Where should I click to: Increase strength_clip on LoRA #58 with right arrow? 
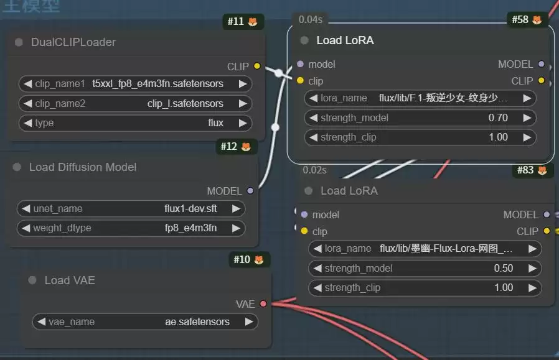point(527,137)
